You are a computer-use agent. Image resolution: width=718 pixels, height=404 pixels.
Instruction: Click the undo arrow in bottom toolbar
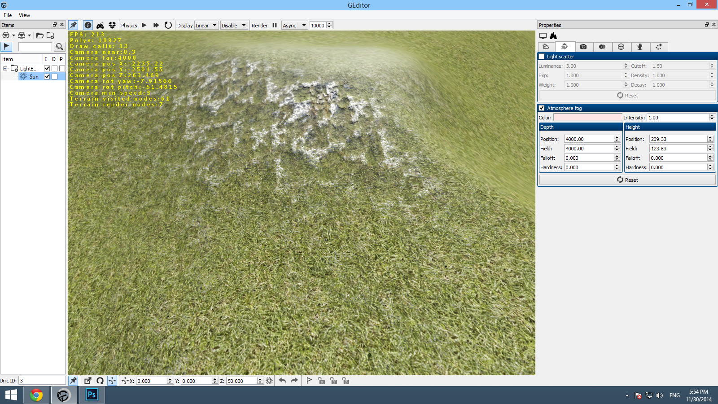282,381
